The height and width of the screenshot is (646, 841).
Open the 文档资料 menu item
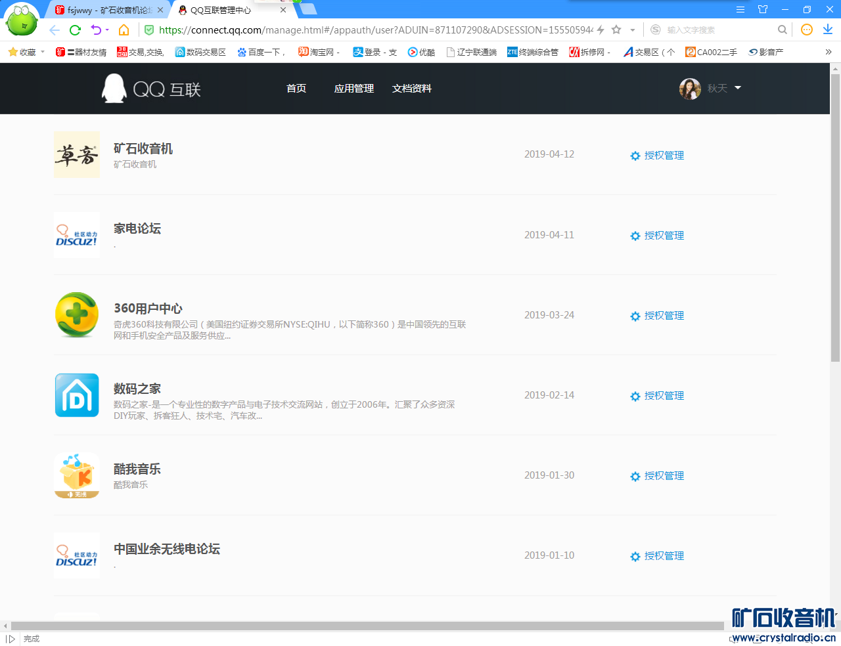click(x=411, y=89)
